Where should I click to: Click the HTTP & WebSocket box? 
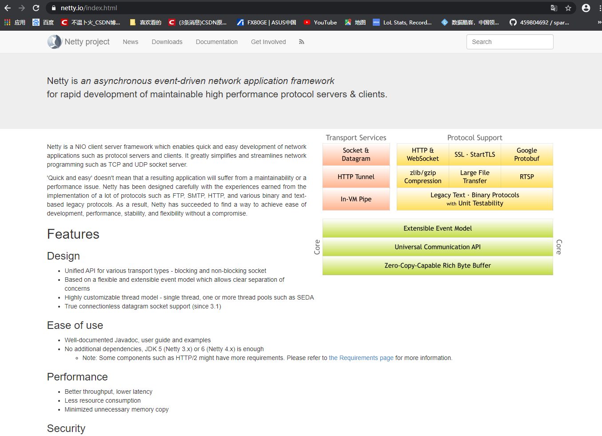click(423, 154)
